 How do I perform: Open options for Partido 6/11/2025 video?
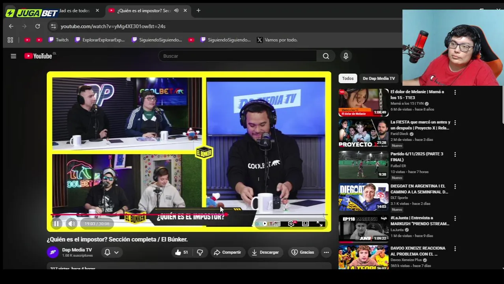click(455, 155)
